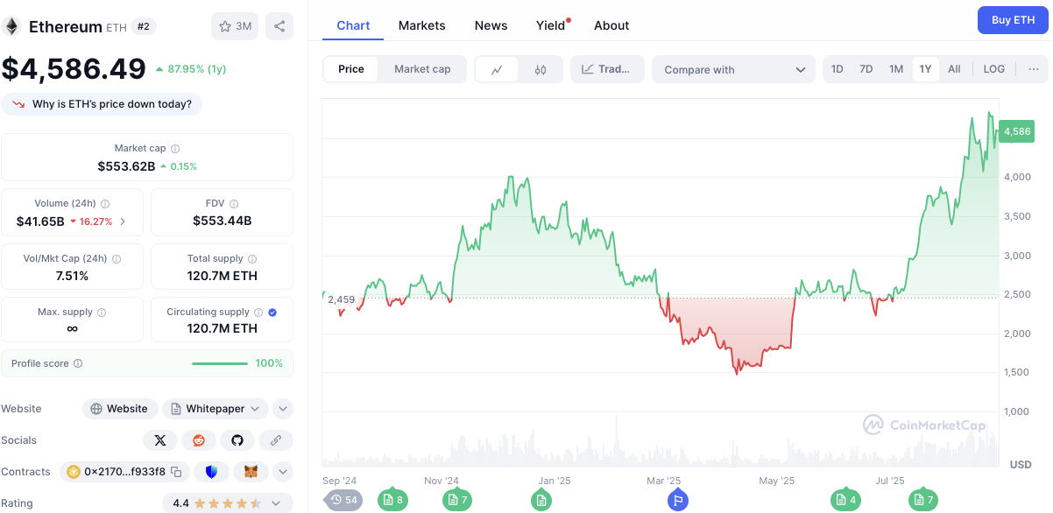Click the MetaMask fox icon

pos(251,472)
